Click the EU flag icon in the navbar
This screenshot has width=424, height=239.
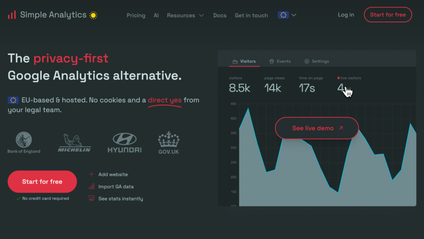pyautogui.click(x=283, y=15)
